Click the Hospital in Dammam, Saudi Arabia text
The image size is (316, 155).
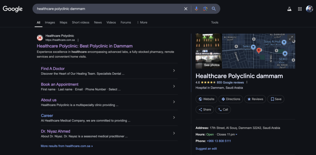219,88
